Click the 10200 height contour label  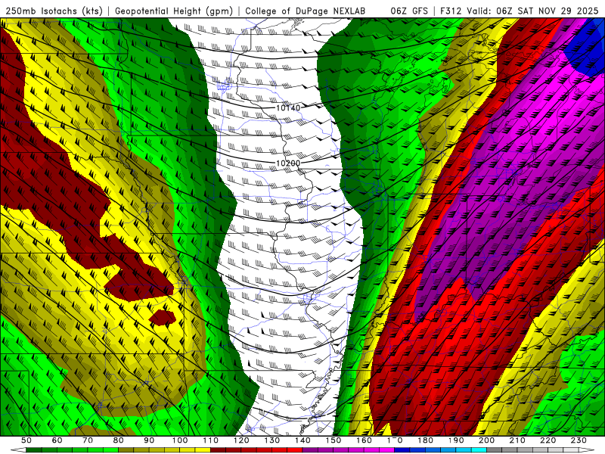(288, 163)
